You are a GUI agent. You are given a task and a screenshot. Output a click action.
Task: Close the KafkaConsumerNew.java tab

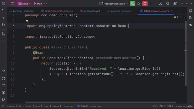(x=172, y=11)
